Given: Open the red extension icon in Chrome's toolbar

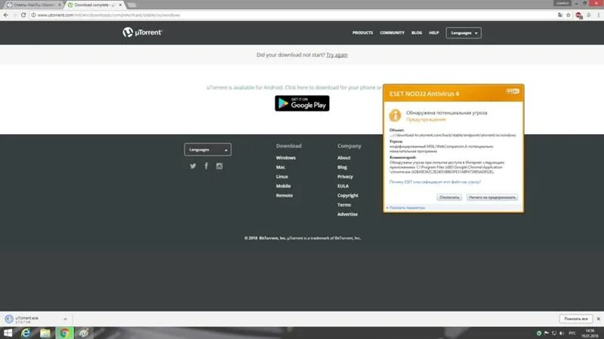Looking at the screenshot, I should click(x=578, y=15).
